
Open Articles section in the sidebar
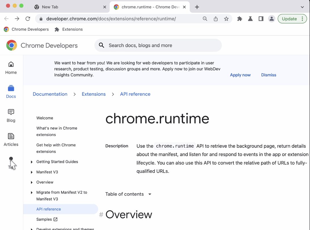[11, 140]
